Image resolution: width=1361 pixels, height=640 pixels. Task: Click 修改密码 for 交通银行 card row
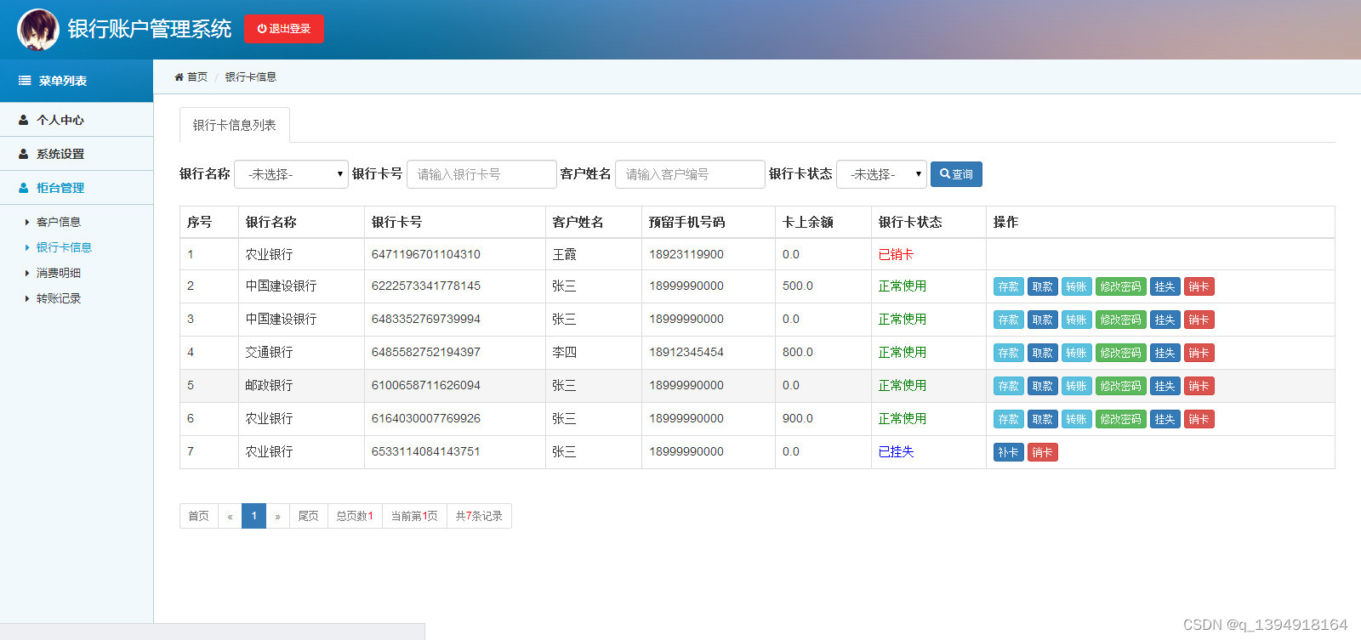(x=1121, y=354)
